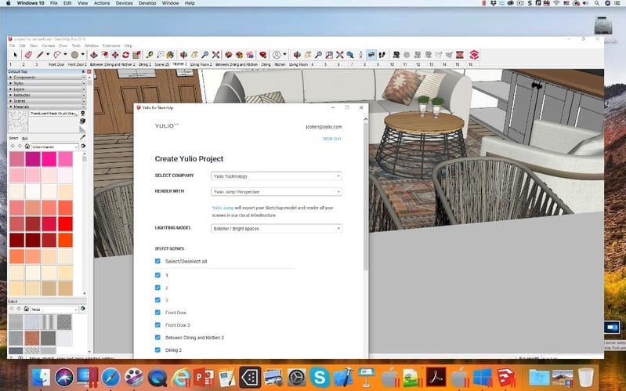Click the SIGN OUT link
The image size is (626, 391).
[x=332, y=139]
